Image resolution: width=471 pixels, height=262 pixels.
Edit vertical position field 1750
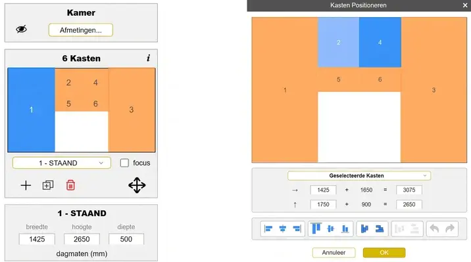pos(323,204)
